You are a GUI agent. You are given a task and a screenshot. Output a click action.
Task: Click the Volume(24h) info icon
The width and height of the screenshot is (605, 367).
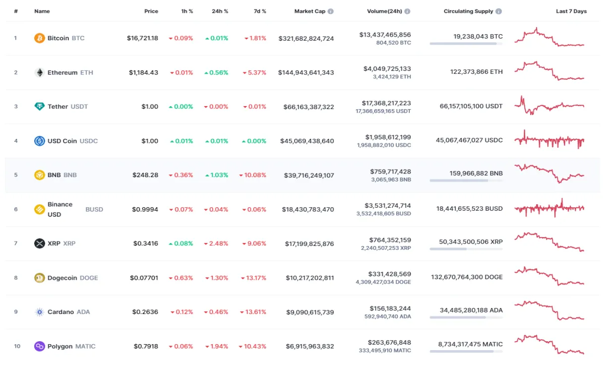pos(407,11)
